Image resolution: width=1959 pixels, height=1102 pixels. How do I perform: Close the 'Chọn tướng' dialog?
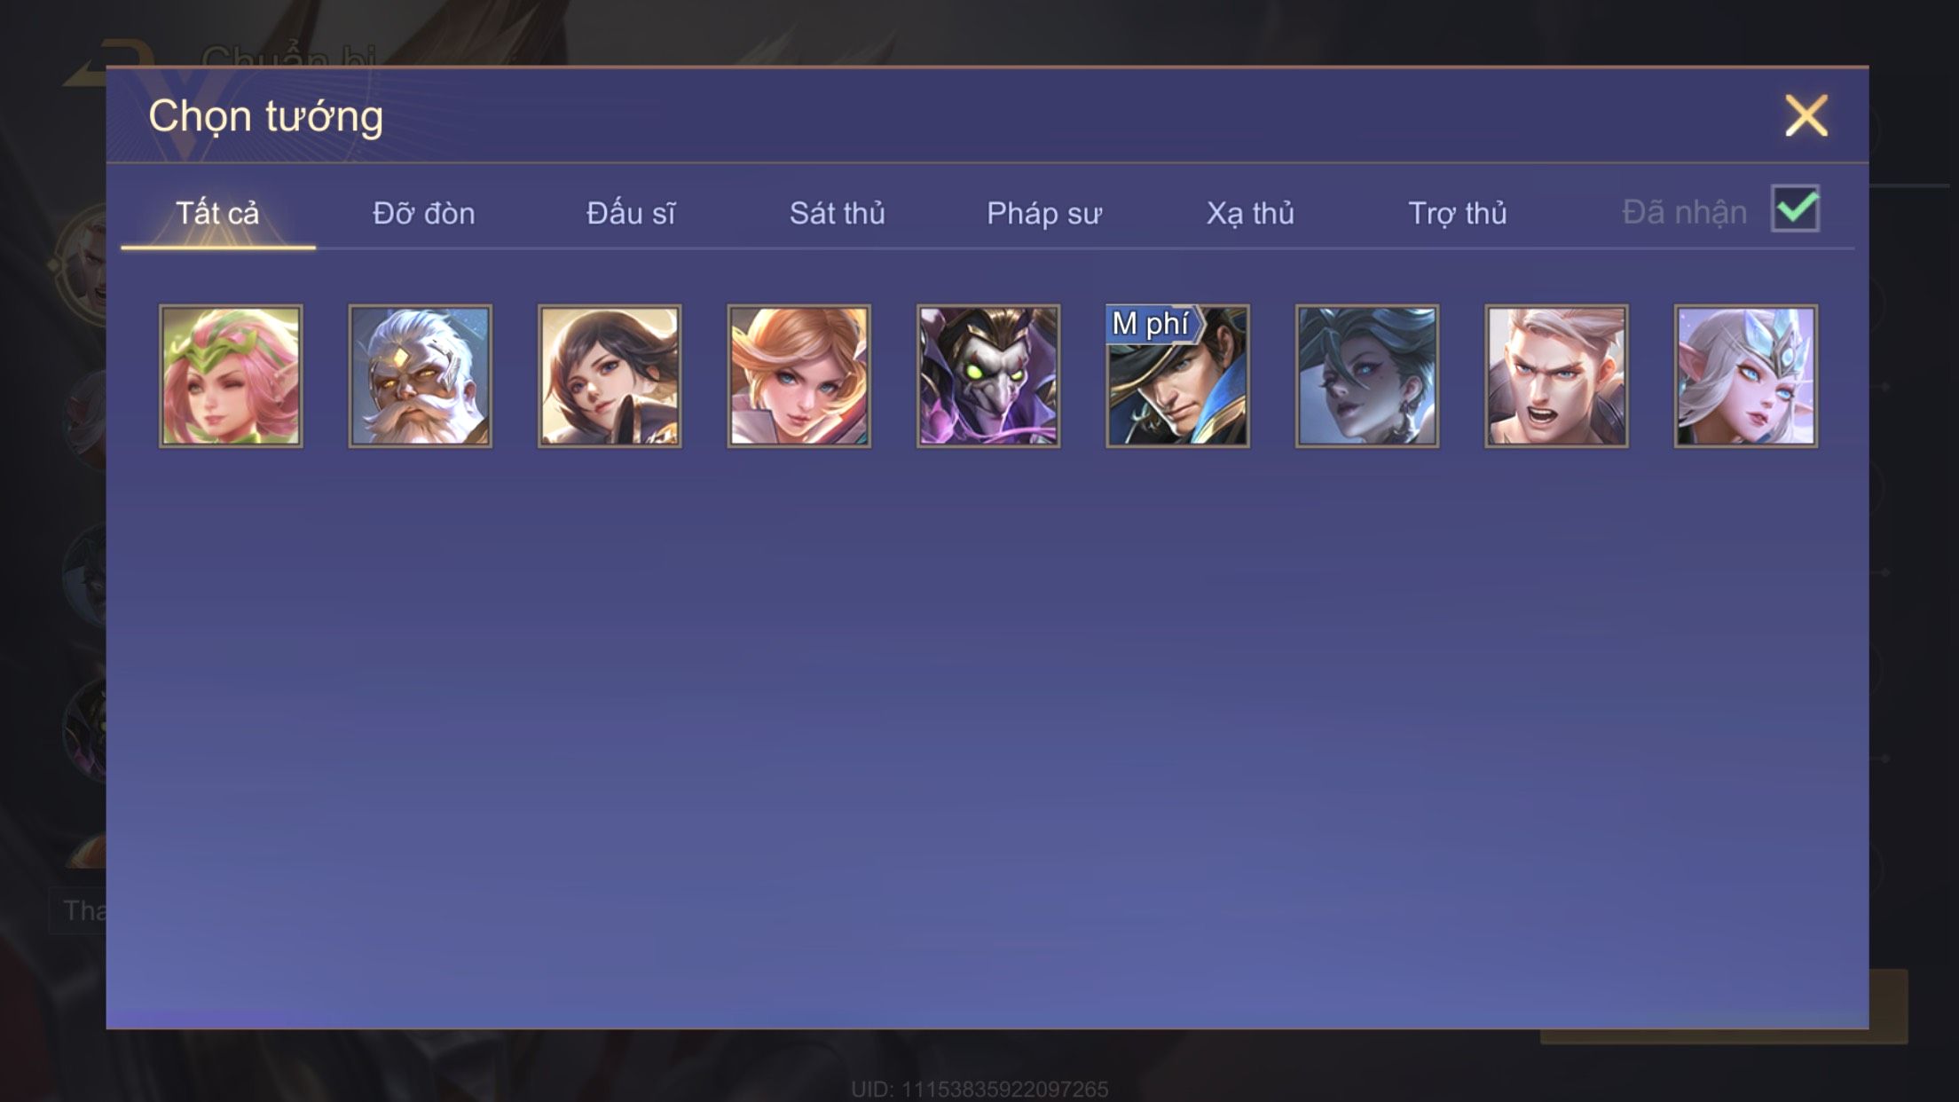(x=1806, y=115)
